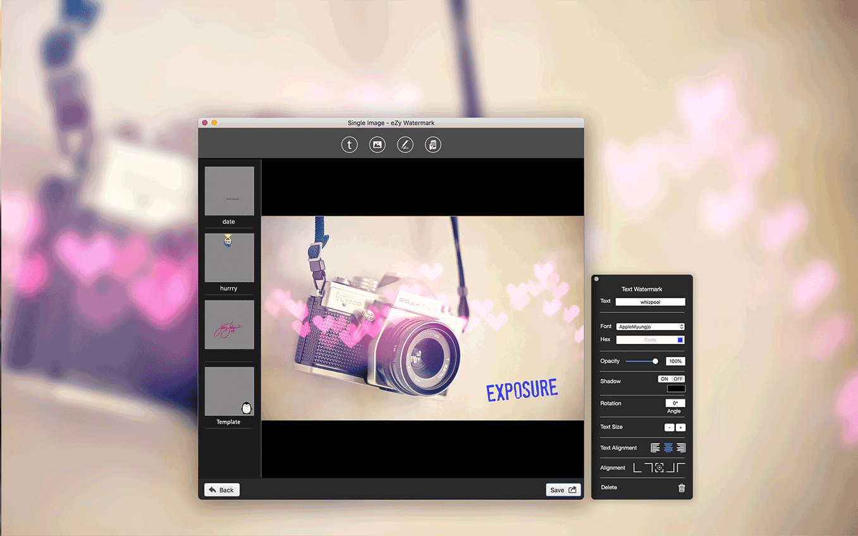
Task: Click the 'whizpool' text input field
Action: 651,302
